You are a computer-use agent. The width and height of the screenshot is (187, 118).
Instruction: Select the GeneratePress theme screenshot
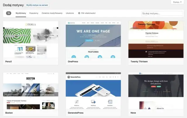[x=93, y=91]
